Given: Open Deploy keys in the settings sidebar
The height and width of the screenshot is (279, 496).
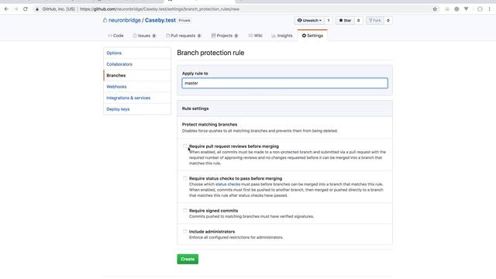Looking at the screenshot, I should 137,109.
